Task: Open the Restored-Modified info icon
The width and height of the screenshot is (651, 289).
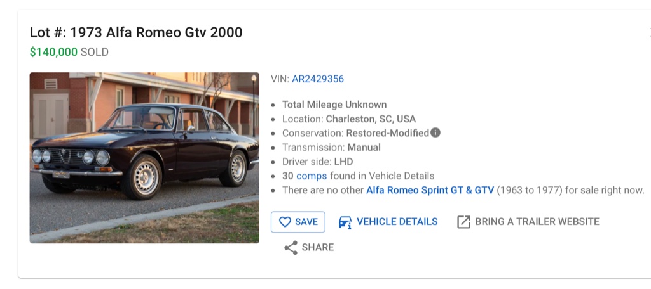Action: pyautogui.click(x=435, y=132)
